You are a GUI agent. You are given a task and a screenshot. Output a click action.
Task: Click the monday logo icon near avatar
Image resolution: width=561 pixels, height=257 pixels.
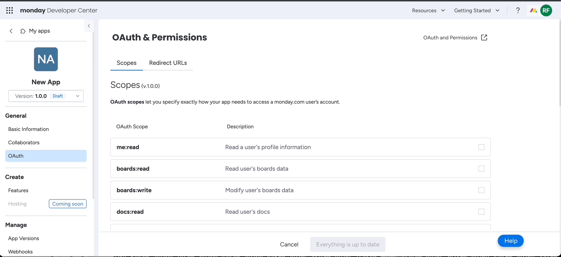coord(534,10)
